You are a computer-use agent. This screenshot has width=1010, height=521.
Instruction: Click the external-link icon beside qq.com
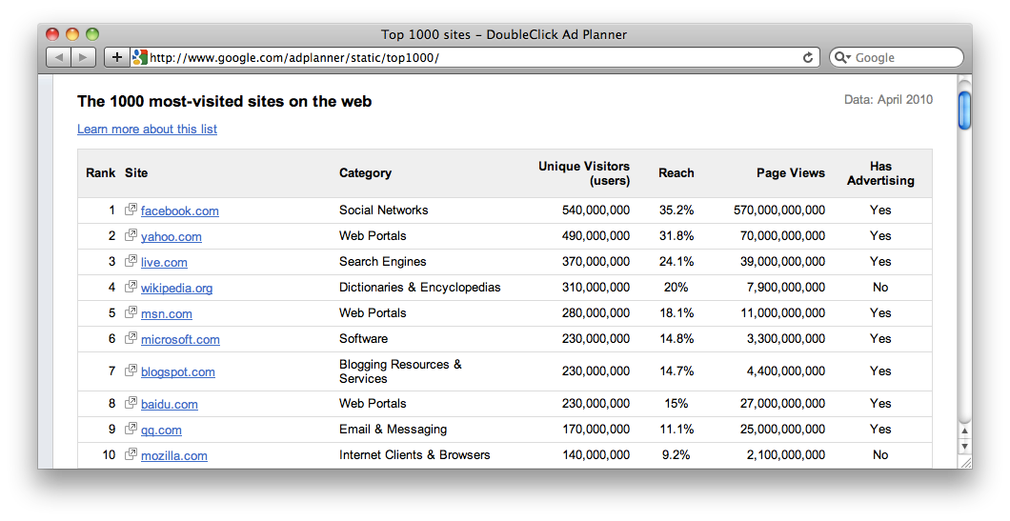pyautogui.click(x=131, y=429)
